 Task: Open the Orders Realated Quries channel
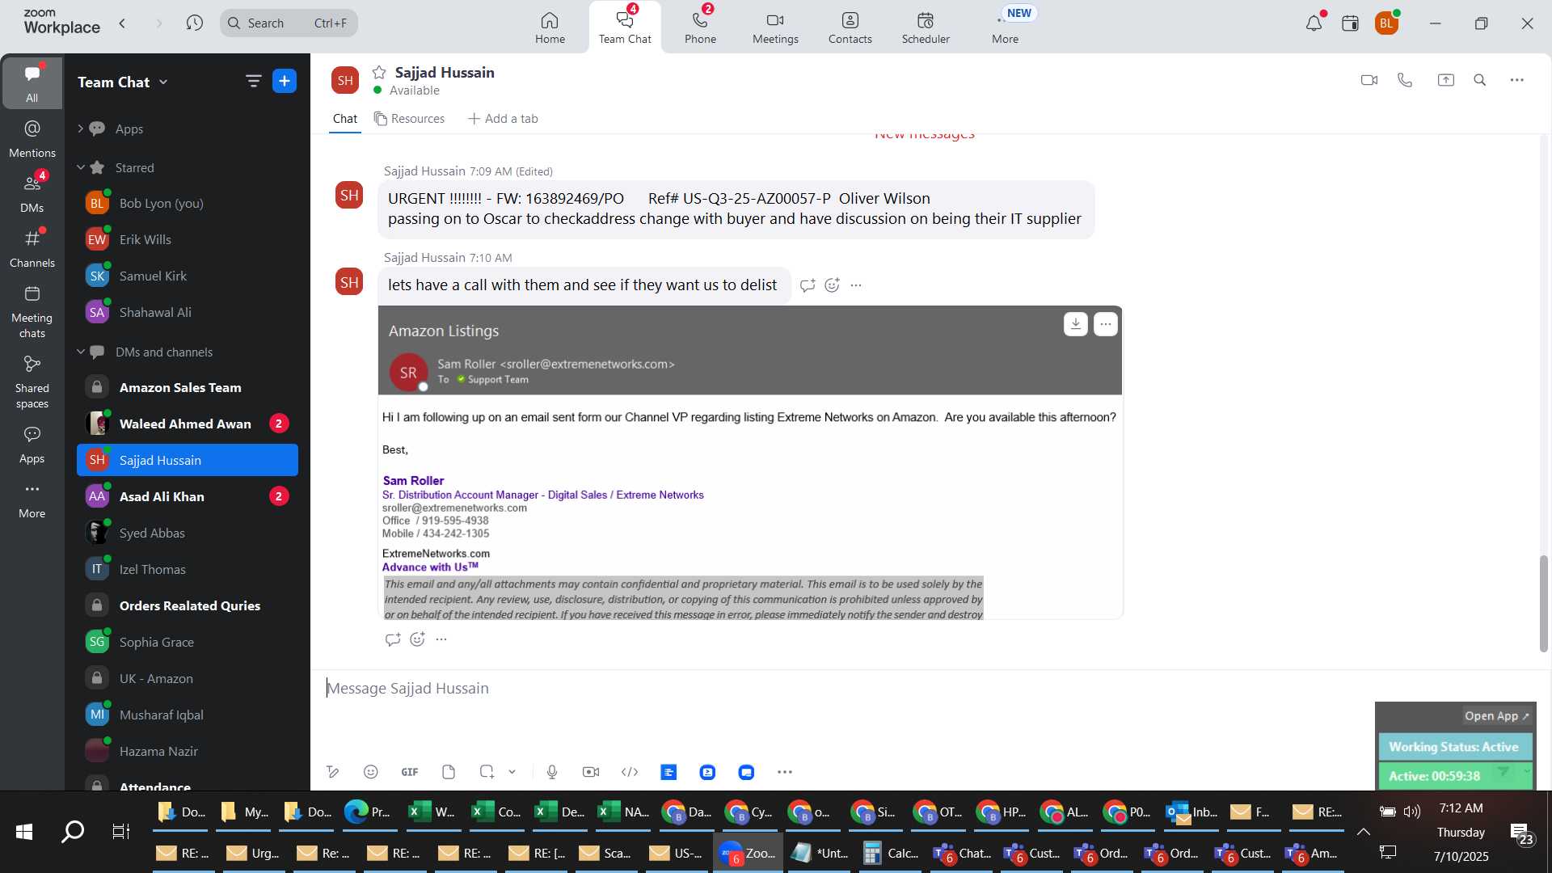point(188,605)
